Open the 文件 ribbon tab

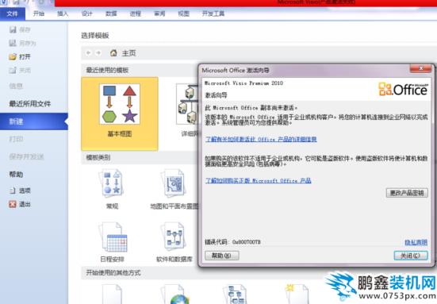13,13
